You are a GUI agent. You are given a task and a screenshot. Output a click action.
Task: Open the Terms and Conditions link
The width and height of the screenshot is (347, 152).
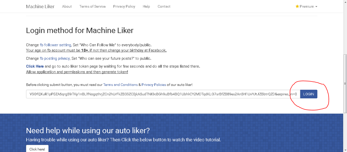click(x=120, y=85)
